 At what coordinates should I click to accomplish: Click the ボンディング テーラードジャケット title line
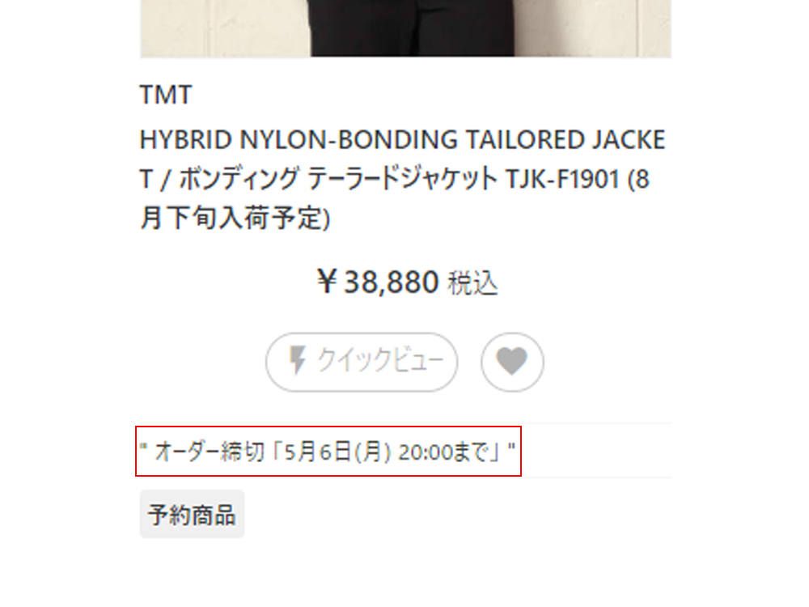tap(338, 180)
